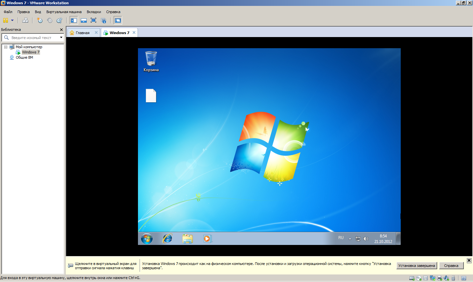Viewport: 473px width, 282px height.
Task: Click the yellow Suspend (pause) toolbar icon
Action: tap(6, 20)
